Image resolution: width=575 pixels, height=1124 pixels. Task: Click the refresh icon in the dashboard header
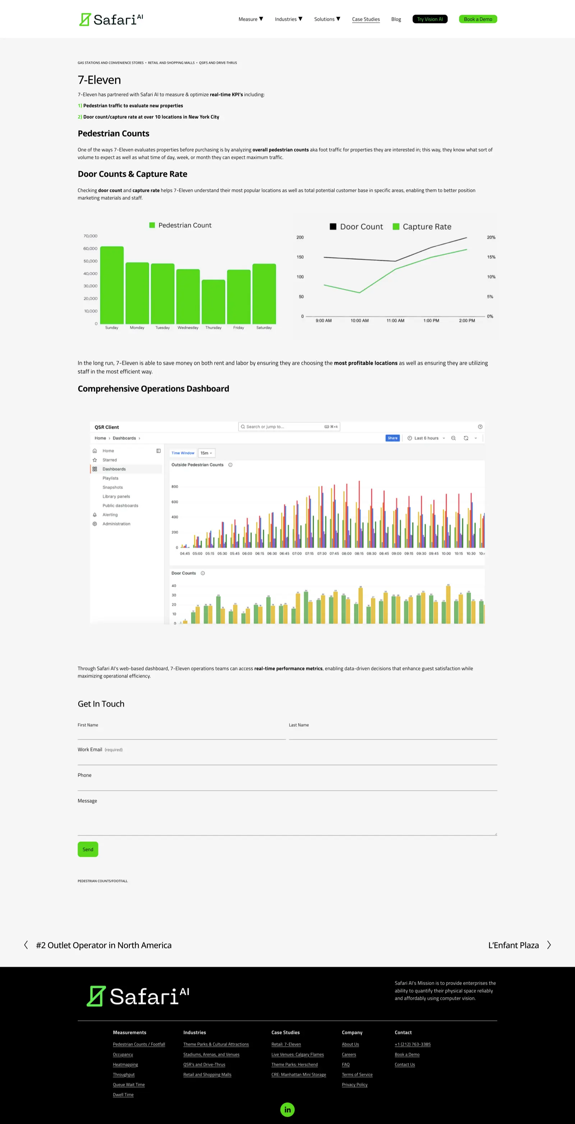[466, 438]
